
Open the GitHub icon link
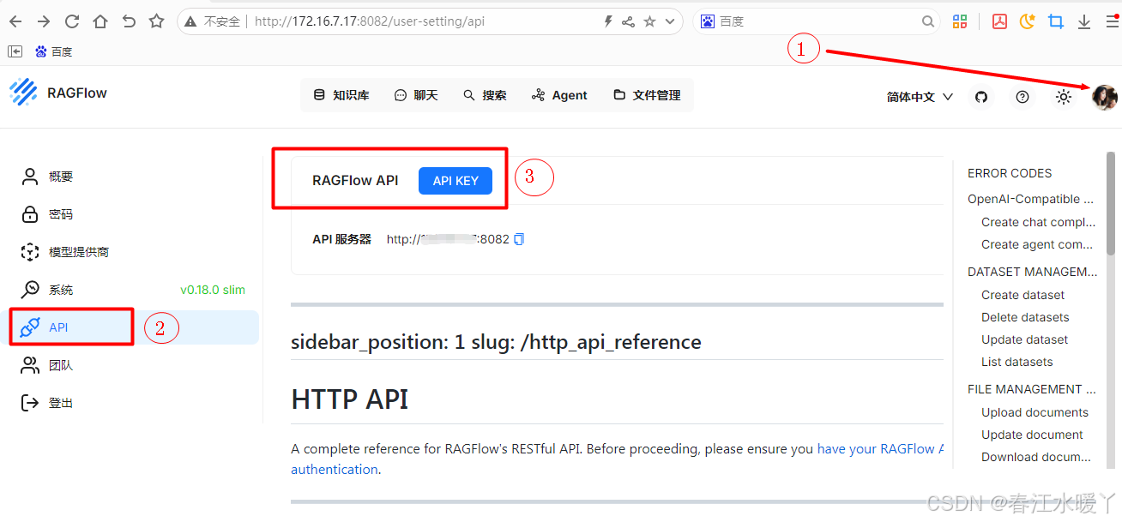981,97
